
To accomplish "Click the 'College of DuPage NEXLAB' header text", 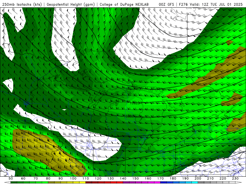I will pos(124,4).
